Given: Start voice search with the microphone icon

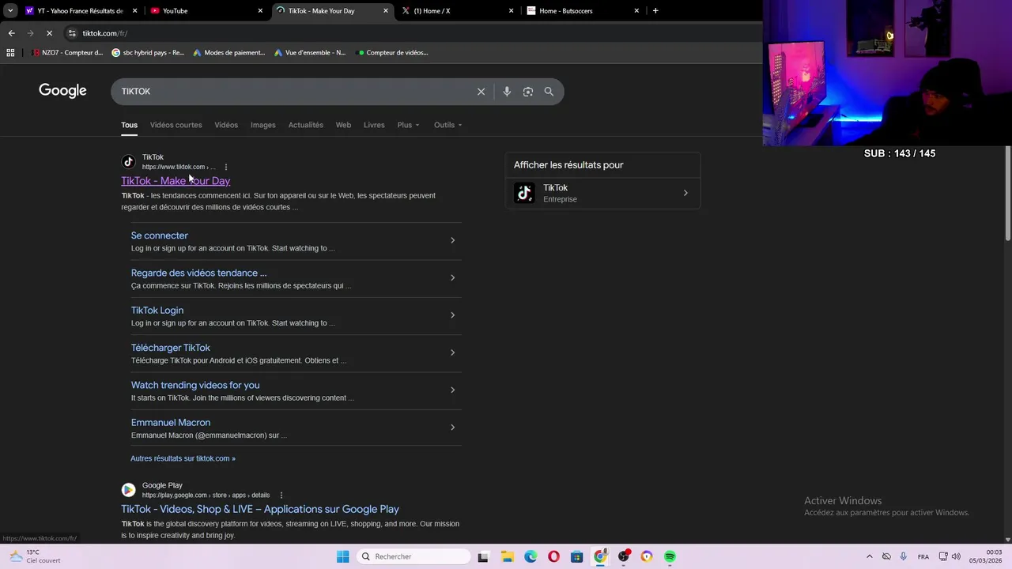Looking at the screenshot, I should (x=507, y=92).
